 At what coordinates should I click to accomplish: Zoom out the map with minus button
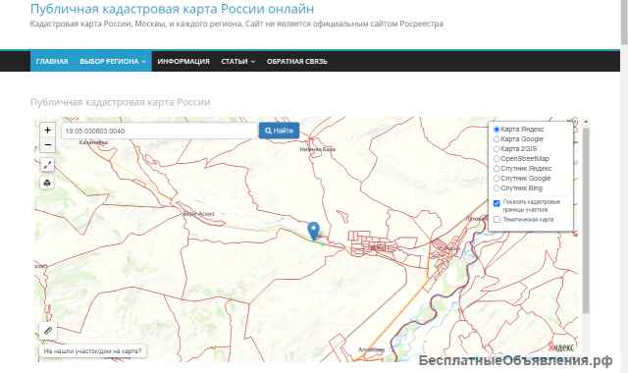(48, 144)
